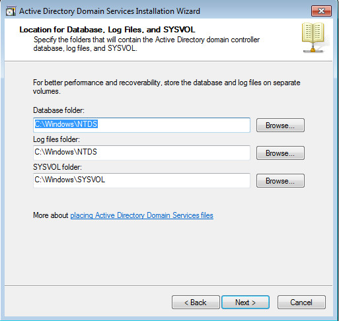339x321 pixels.
Task: Click the 'SYSVOL folder:' label
Action: (x=57, y=167)
